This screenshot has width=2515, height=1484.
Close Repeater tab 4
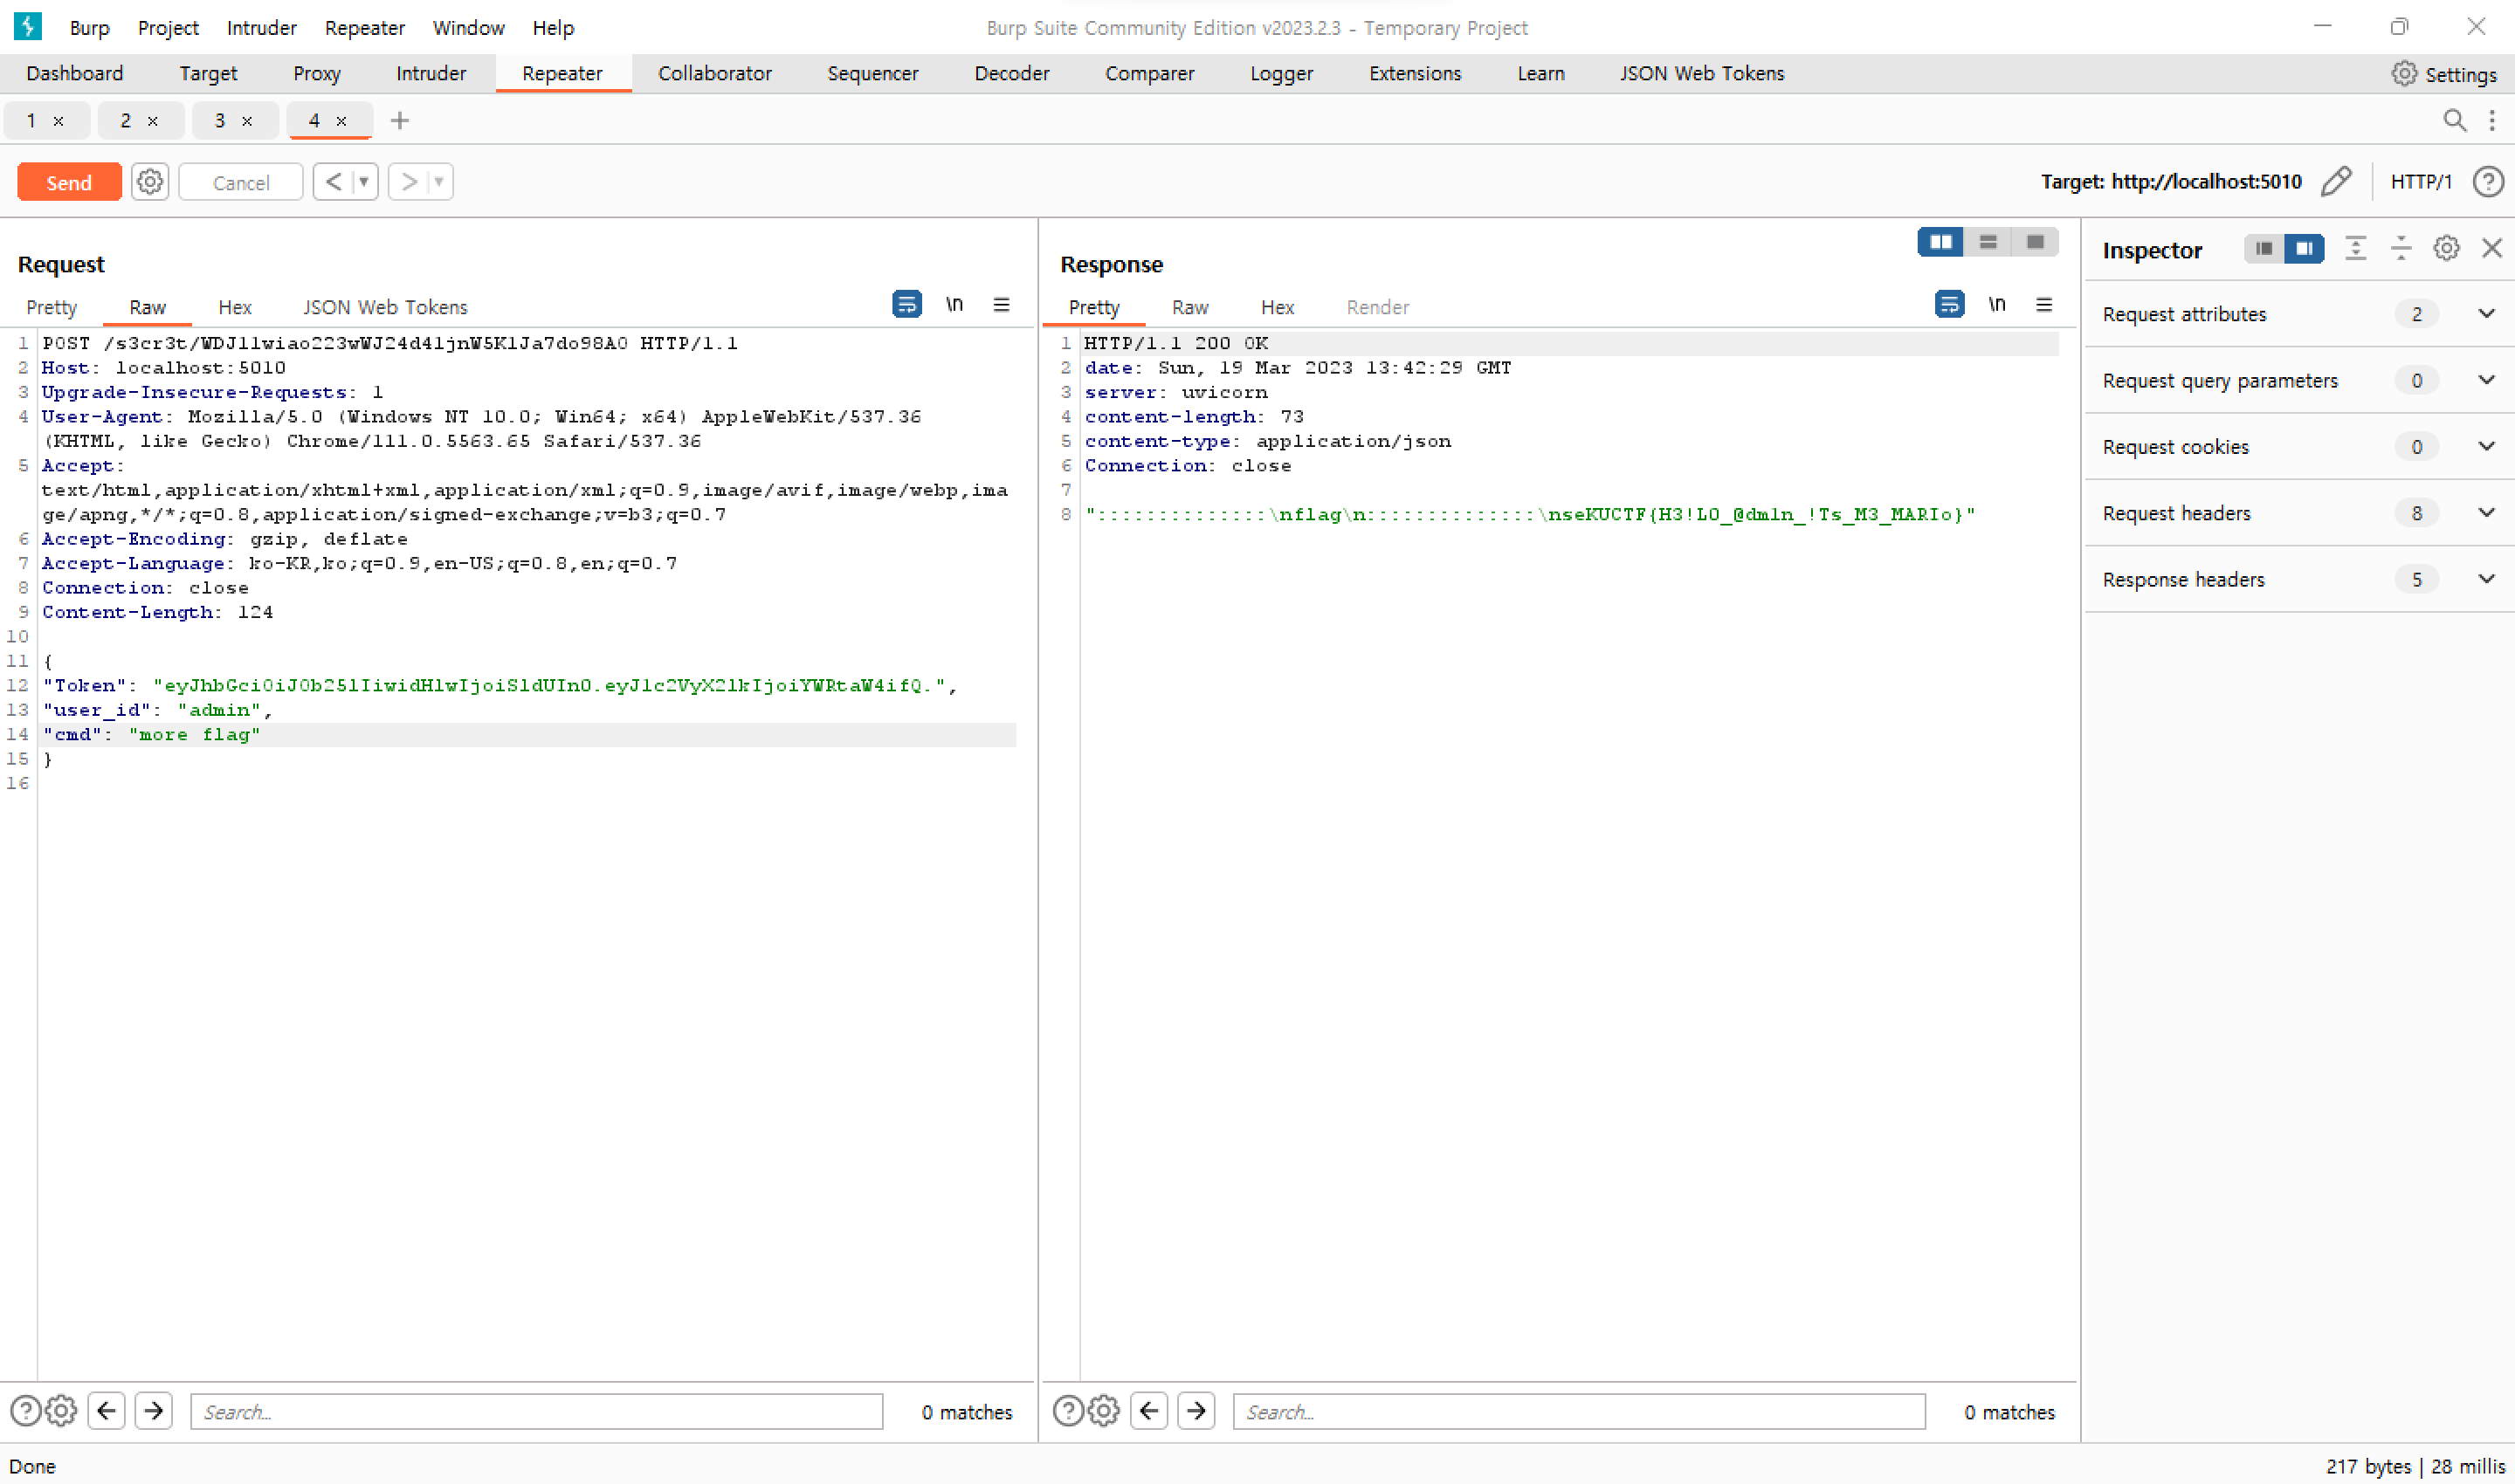click(342, 121)
